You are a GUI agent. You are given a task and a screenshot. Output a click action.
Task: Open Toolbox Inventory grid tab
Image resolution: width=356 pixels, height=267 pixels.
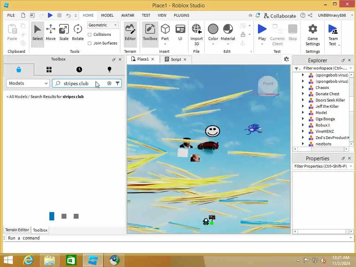[x=49, y=70]
